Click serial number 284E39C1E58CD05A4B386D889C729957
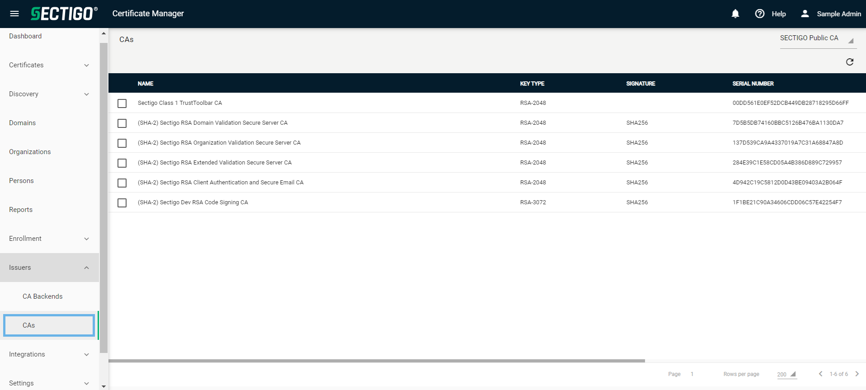The image size is (866, 390). [787, 163]
